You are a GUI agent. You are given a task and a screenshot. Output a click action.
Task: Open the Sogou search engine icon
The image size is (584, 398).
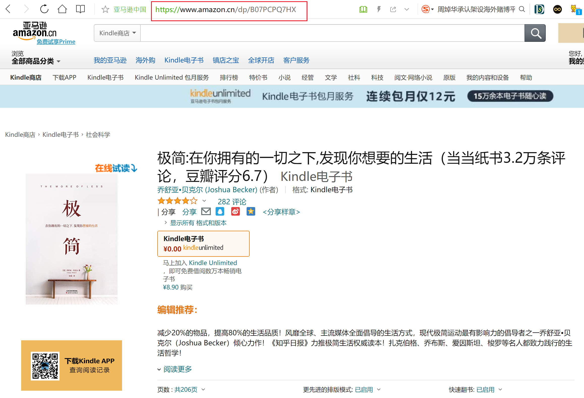tap(425, 9)
